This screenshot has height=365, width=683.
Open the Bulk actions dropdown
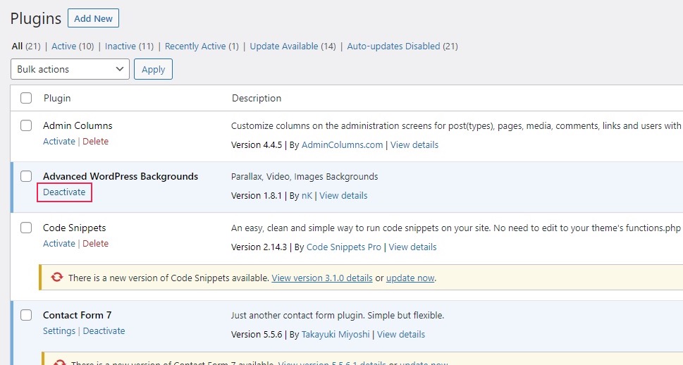pos(70,69)
